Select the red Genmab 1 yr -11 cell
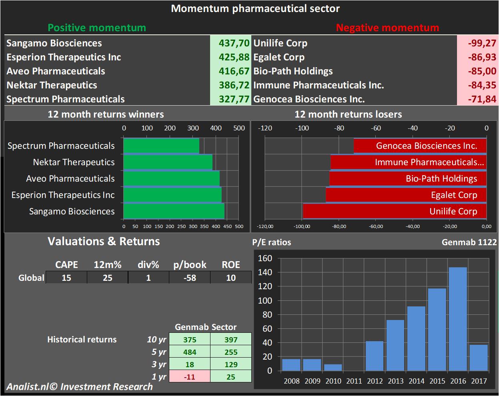This screenshot has height=396, width=499. [x=190, y=377]
